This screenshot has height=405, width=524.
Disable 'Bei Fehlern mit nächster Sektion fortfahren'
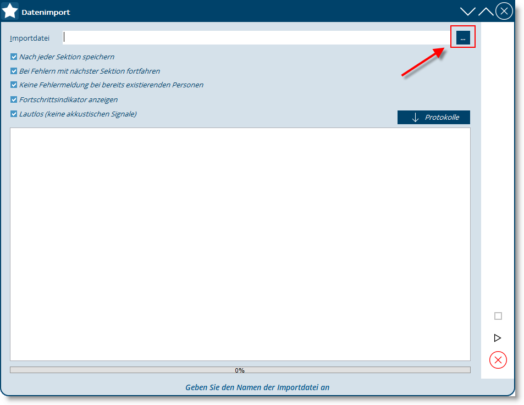tap(14, 71)
